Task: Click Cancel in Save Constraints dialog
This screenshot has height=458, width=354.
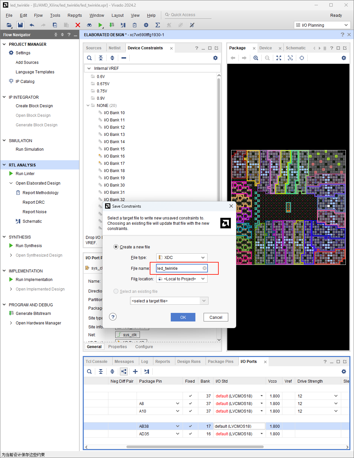Action: point(216,317)
